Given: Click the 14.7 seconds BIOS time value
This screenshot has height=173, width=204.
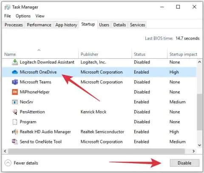Looking at the screenshot, I should coord(187,38).
